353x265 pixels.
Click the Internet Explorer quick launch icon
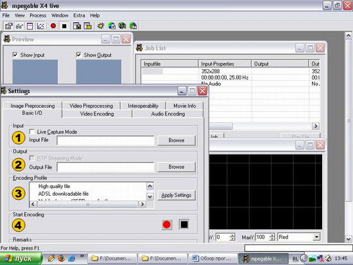(x=72, y=258)
